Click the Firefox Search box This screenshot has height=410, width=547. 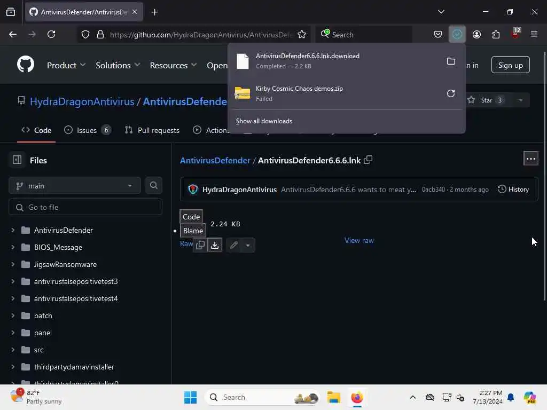click(x=363, y=34)
